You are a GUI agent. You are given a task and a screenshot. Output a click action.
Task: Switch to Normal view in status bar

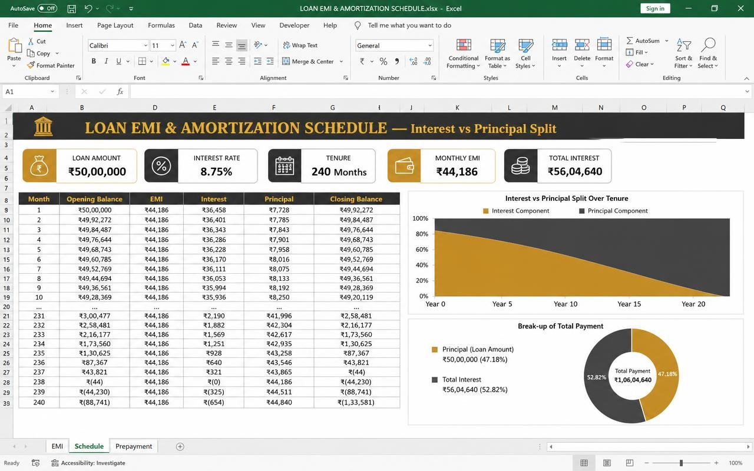584,463
